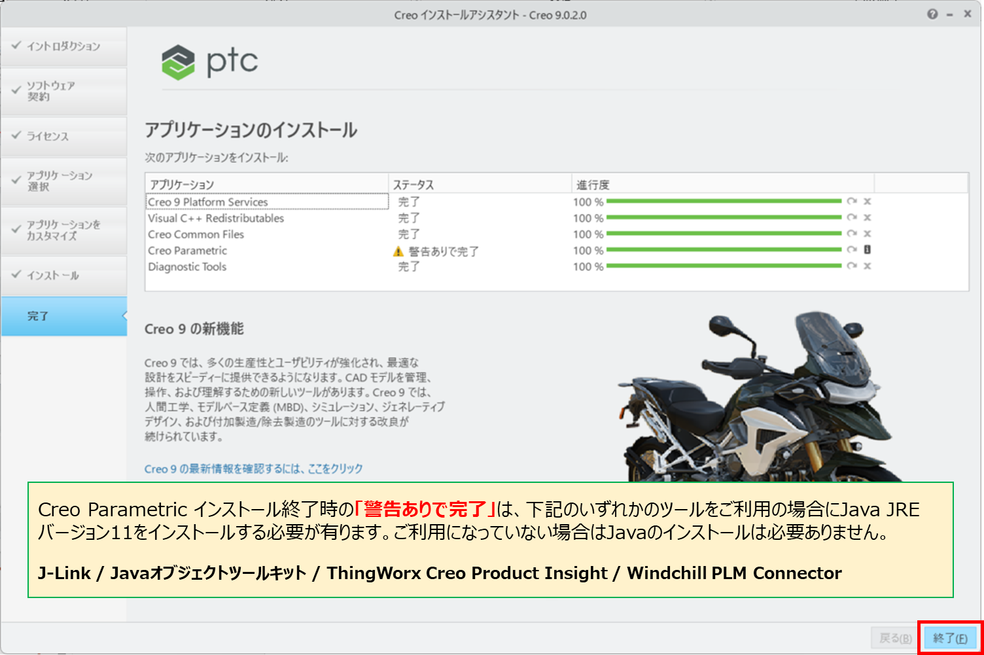
Task: Click the warning triangle next to 警告ありで完了
Action: pyautogui.click(x=398, y=251)
